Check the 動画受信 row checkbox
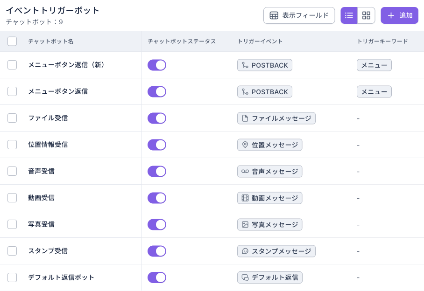Image resolution: width=424 pixels, height=291 pixels. [x=12, y=198]
